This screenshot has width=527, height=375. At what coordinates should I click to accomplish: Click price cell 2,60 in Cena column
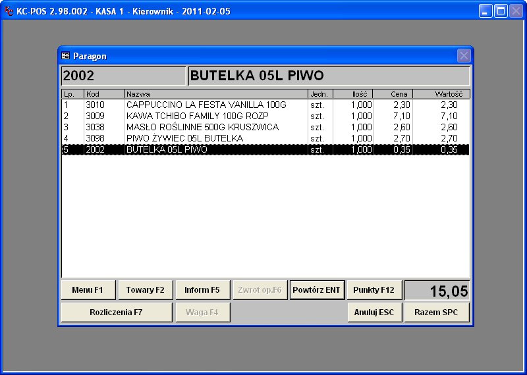point(402,127)
